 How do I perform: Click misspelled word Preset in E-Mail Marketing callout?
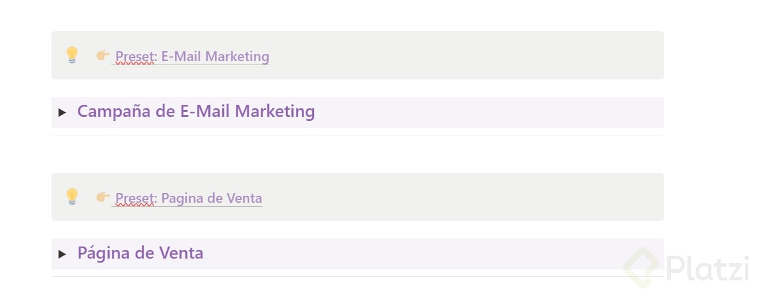pos(134,56)
